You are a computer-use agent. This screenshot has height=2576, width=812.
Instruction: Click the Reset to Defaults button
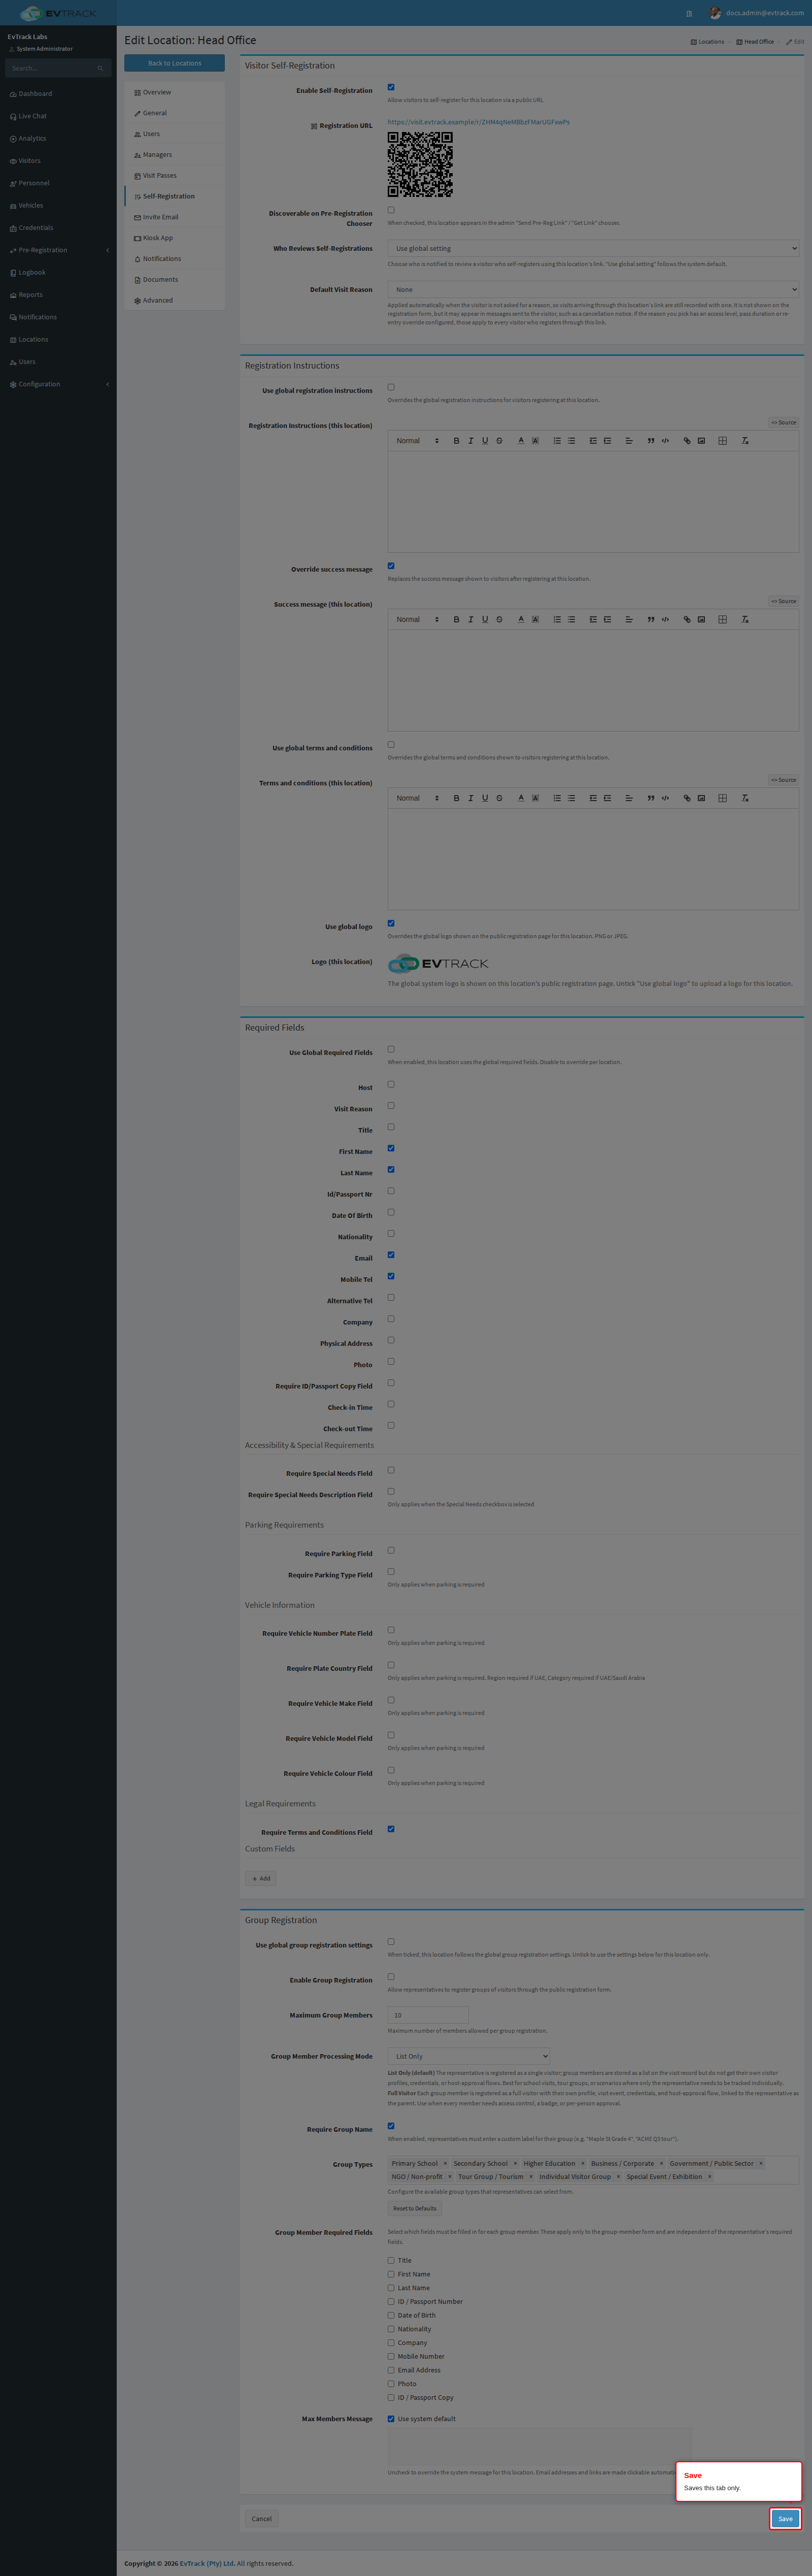(x=415, y=2207)
